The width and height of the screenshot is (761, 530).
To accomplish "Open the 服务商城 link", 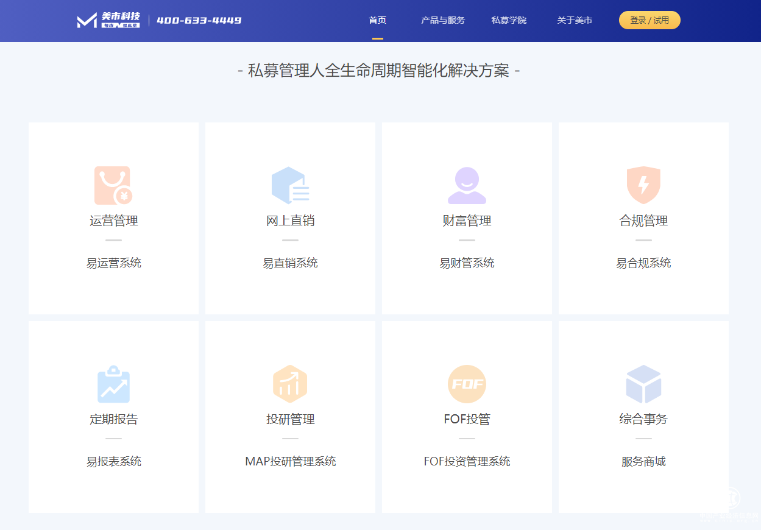I will click(643, 461).
